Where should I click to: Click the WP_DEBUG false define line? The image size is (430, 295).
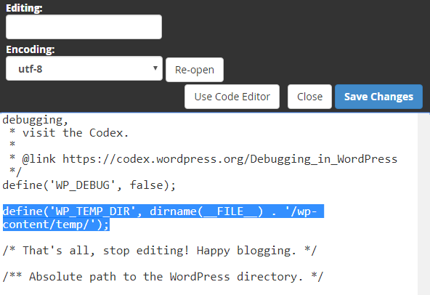(x=89, y=185)
